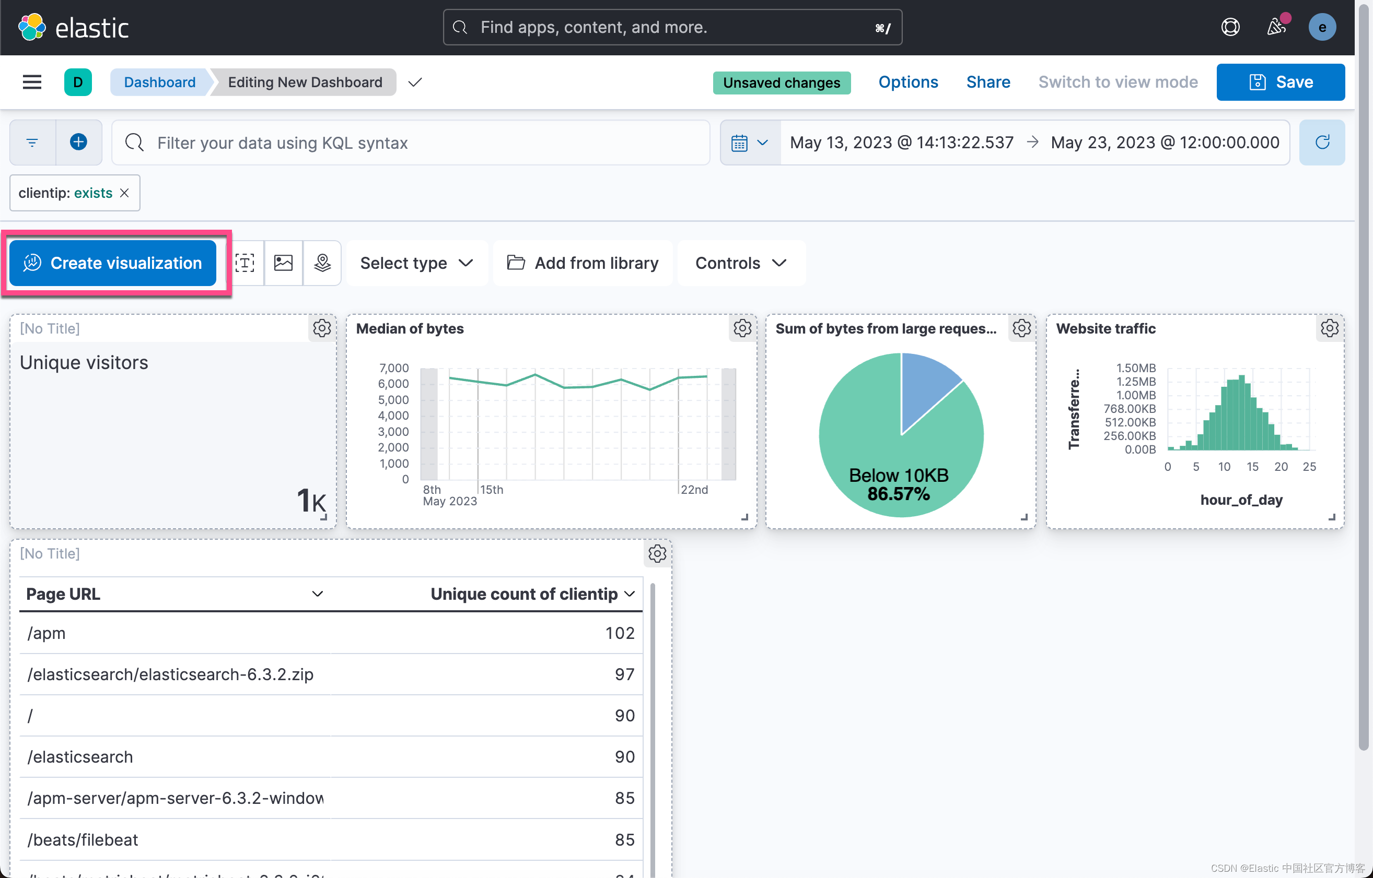The height and width of the screenshot is (878, 1373).
Task: Focus the KQL filter input field
Action: pyautogui.click(x=411, y=142)
